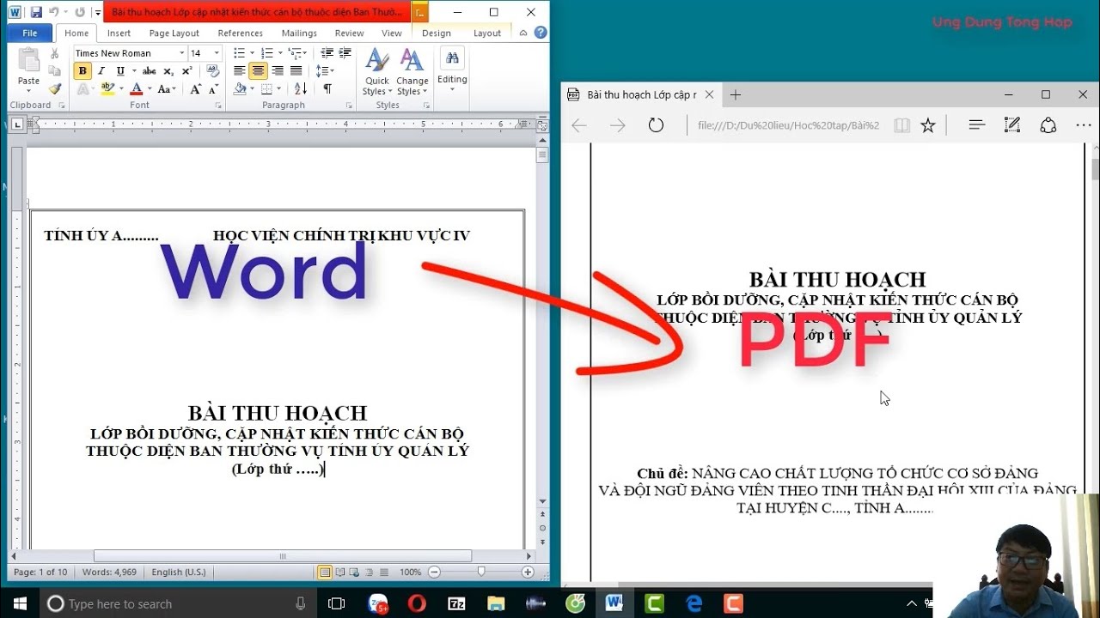Expand the Quick Styles gallery
Image resolution: width=1100 pixels, height=618 pixels.
pos(377,73)
